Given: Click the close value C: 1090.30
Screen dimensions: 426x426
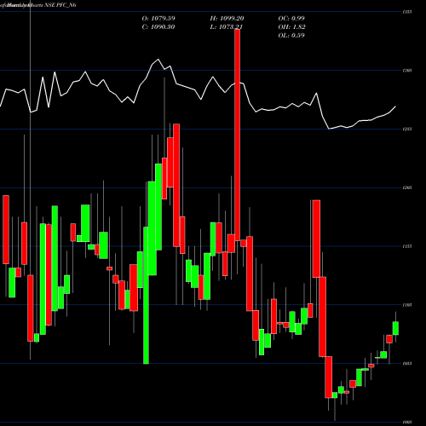Looking at the screenshot, I should [158, 27].
